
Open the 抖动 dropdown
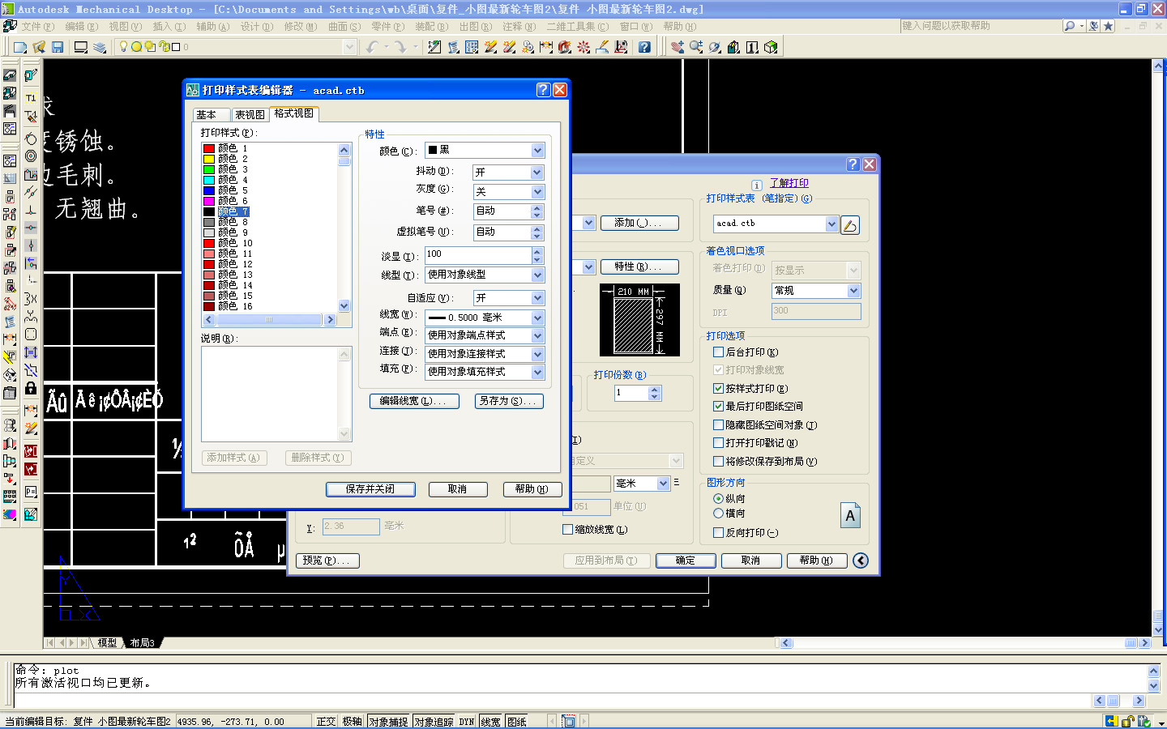tap(508, 173)
